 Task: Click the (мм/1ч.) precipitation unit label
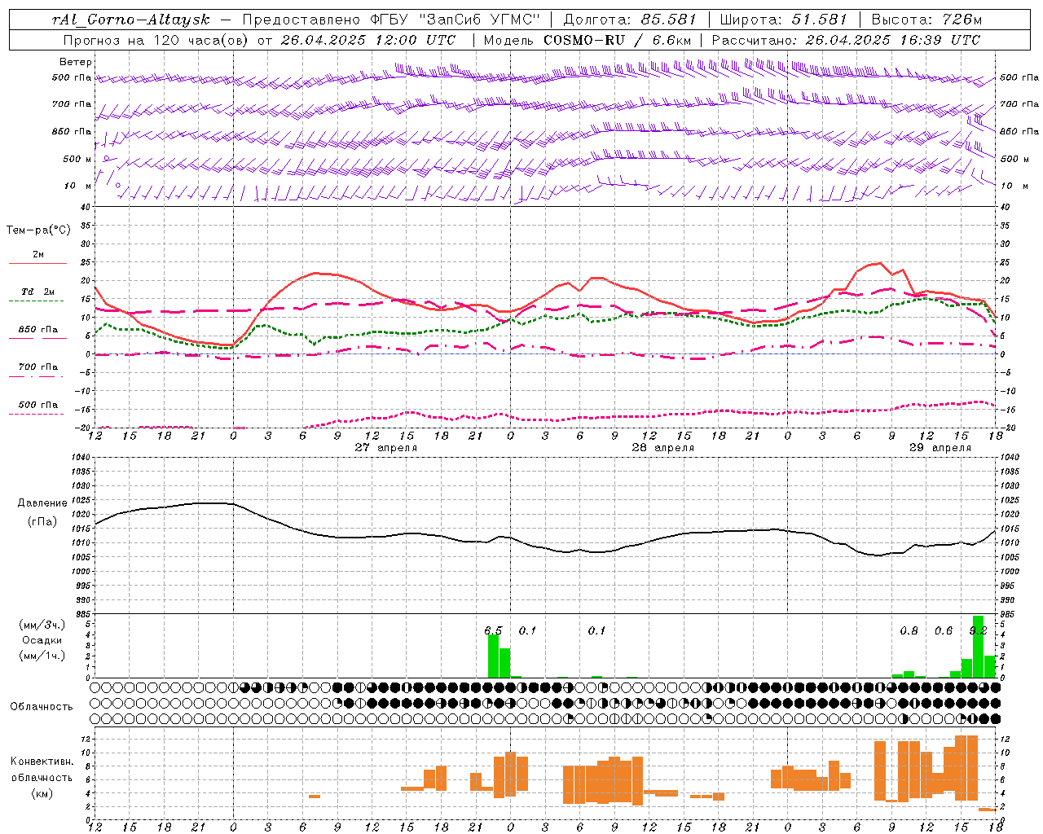click(x=42, y=656)
